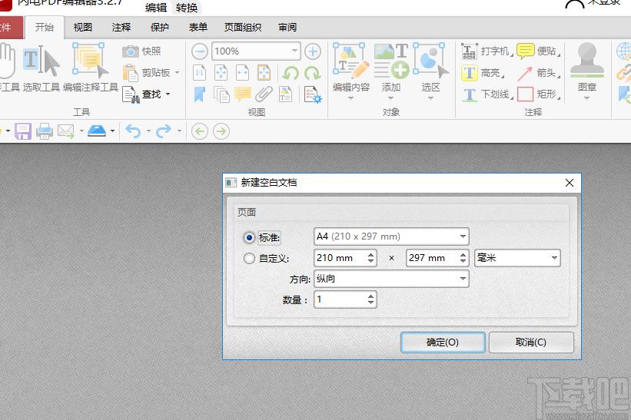Increase the 297 mm height stepper

[463, 254]
